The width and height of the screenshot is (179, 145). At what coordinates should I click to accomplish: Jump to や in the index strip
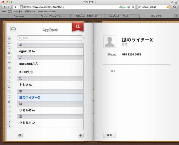[x=9, y=63]
